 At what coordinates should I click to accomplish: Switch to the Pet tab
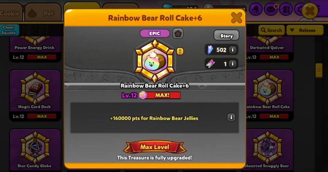43,13
